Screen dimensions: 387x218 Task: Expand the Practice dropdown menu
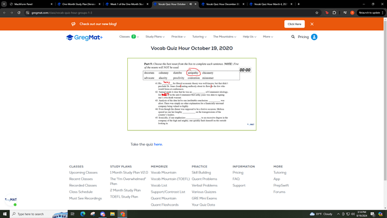[x=178, y=37]
